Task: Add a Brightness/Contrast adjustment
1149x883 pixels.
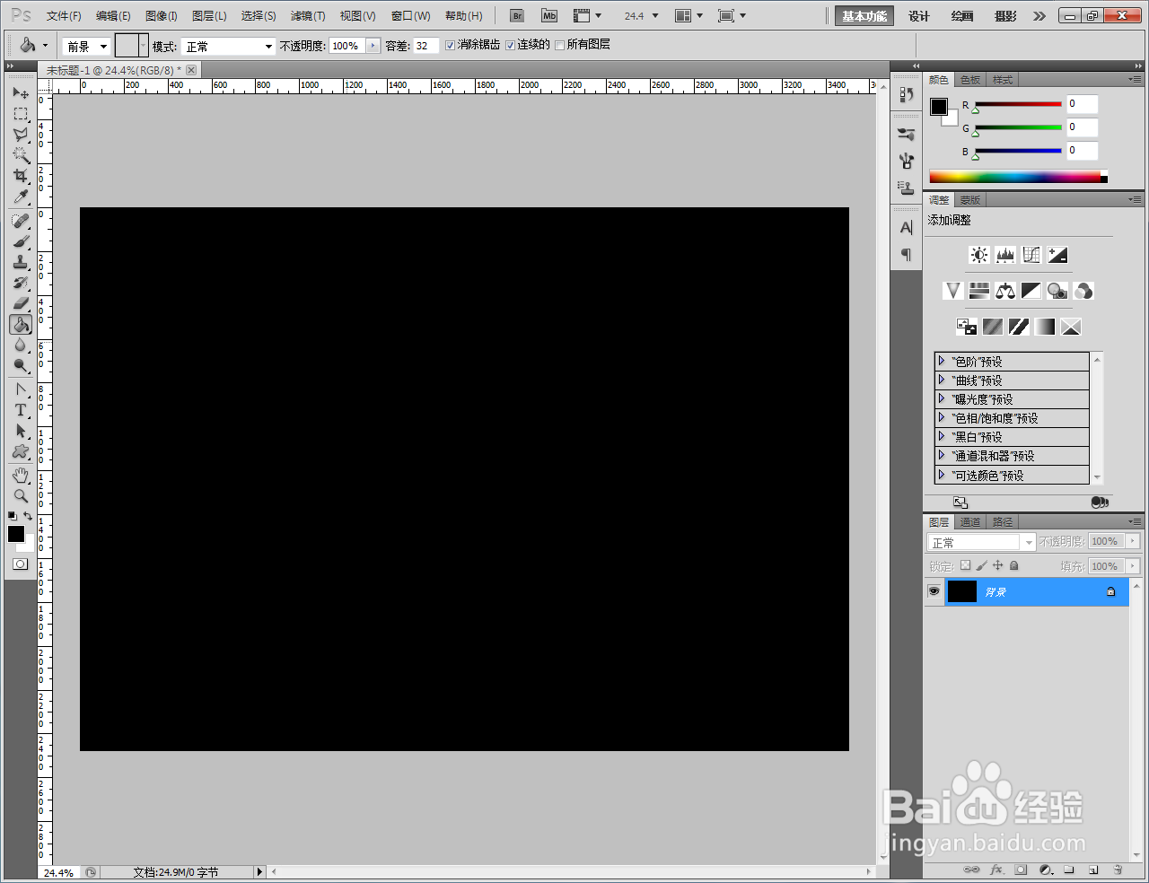Action: tap(979, 255)
